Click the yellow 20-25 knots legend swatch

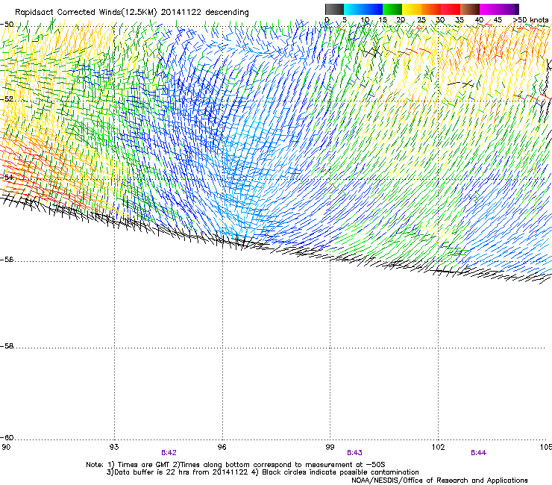point(412,9)
